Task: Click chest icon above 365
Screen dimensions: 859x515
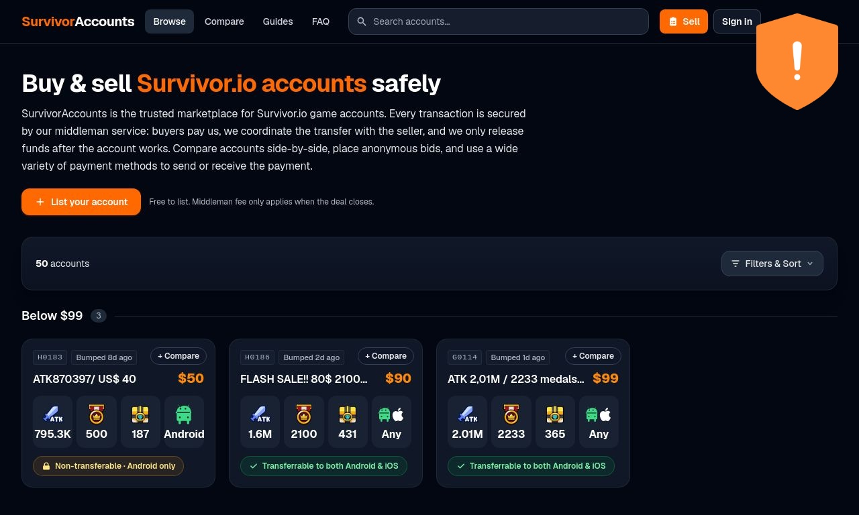Action: tap(555, 414)
